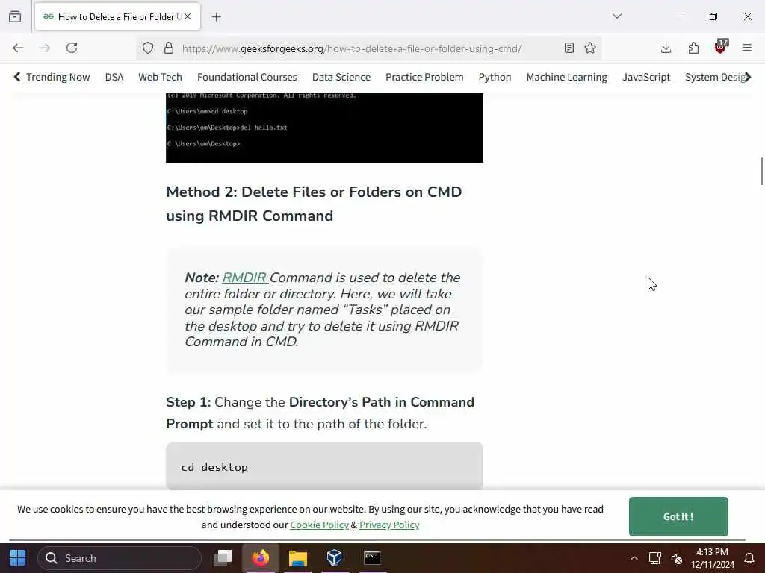Expand the list all tabs chevron
Image resolution: width=765 pixels, height=573 pixels.
coord(617,16)
